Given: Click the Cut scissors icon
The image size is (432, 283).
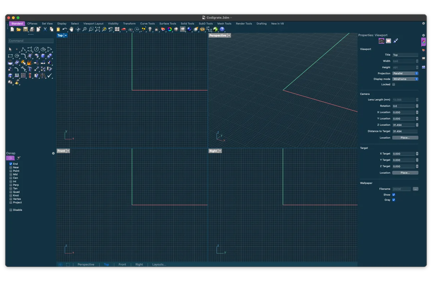Looking at the screenshot, I should 45,29.
